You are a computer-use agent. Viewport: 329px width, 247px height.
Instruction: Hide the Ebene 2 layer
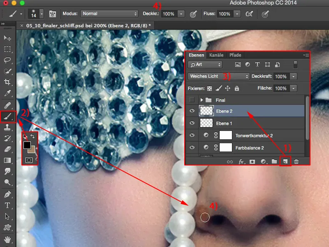[x=192, y=111]
